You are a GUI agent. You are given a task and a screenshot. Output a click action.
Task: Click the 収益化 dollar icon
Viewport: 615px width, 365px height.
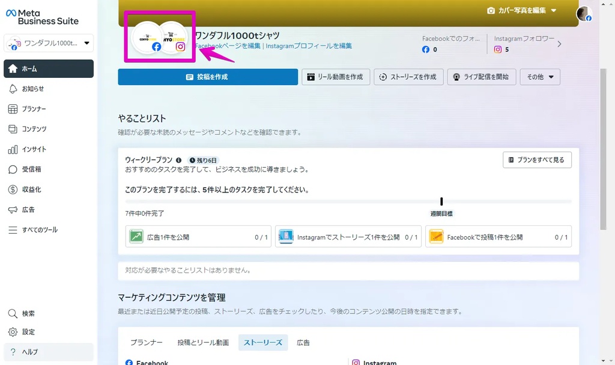[13, 190]
